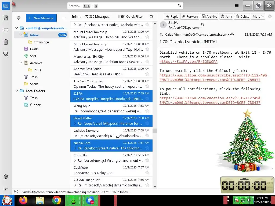Star the Mount Laurel Union Mill message
Screen dimensions: 275x206
click(x=147, y=37)
